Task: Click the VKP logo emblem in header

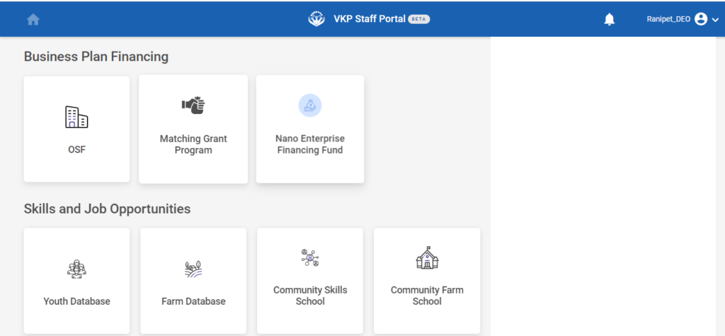Action: point(316,19)
